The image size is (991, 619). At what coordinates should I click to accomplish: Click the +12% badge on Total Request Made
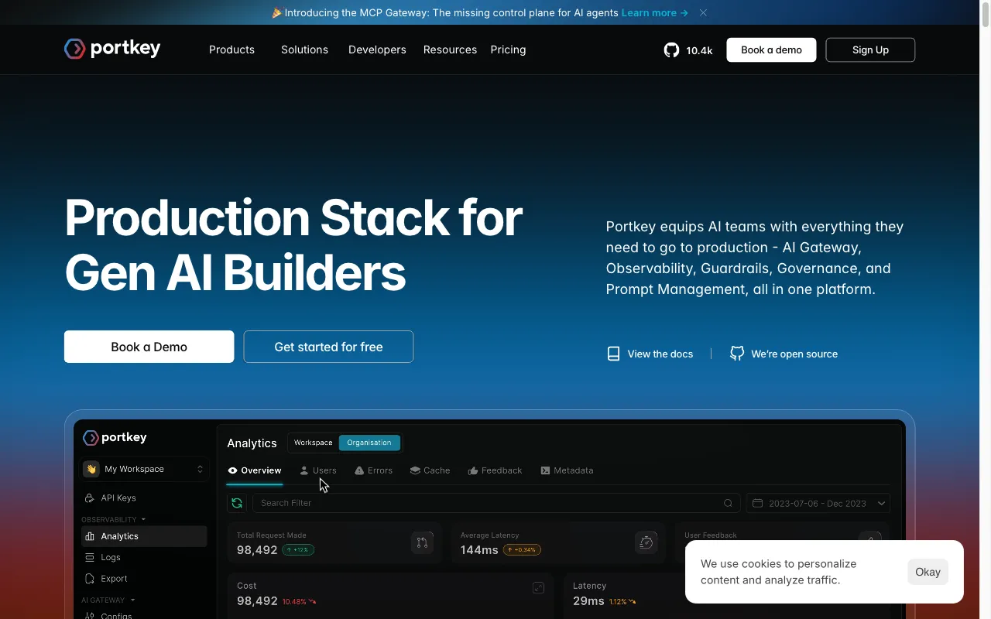click(298, 550)
